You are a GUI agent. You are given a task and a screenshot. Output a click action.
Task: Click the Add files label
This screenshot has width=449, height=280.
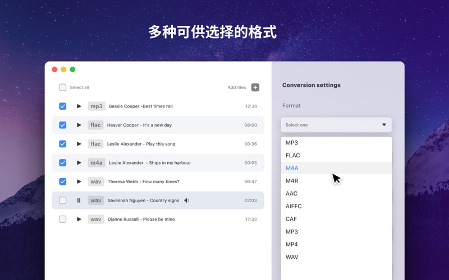click(x=236, y=87)
